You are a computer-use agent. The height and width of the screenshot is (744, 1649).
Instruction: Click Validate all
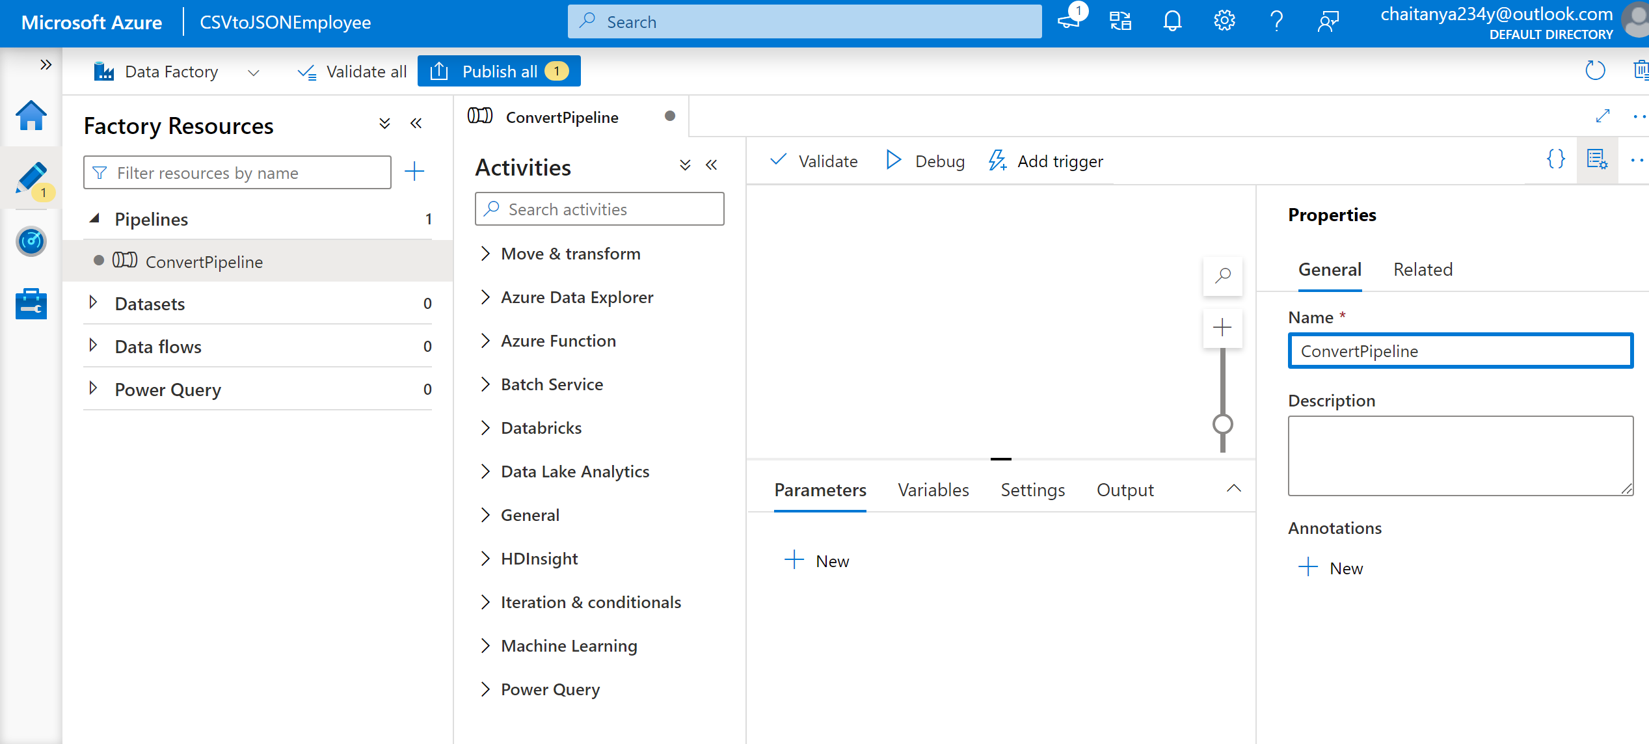(x=353, y=71)
